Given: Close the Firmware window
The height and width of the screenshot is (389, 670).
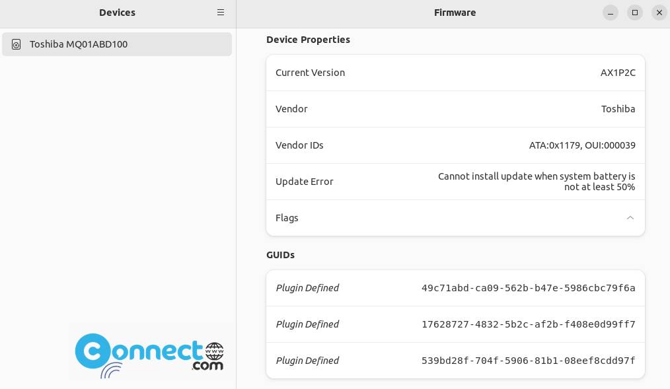Looking at the screenshot, I should pos(659,13).
